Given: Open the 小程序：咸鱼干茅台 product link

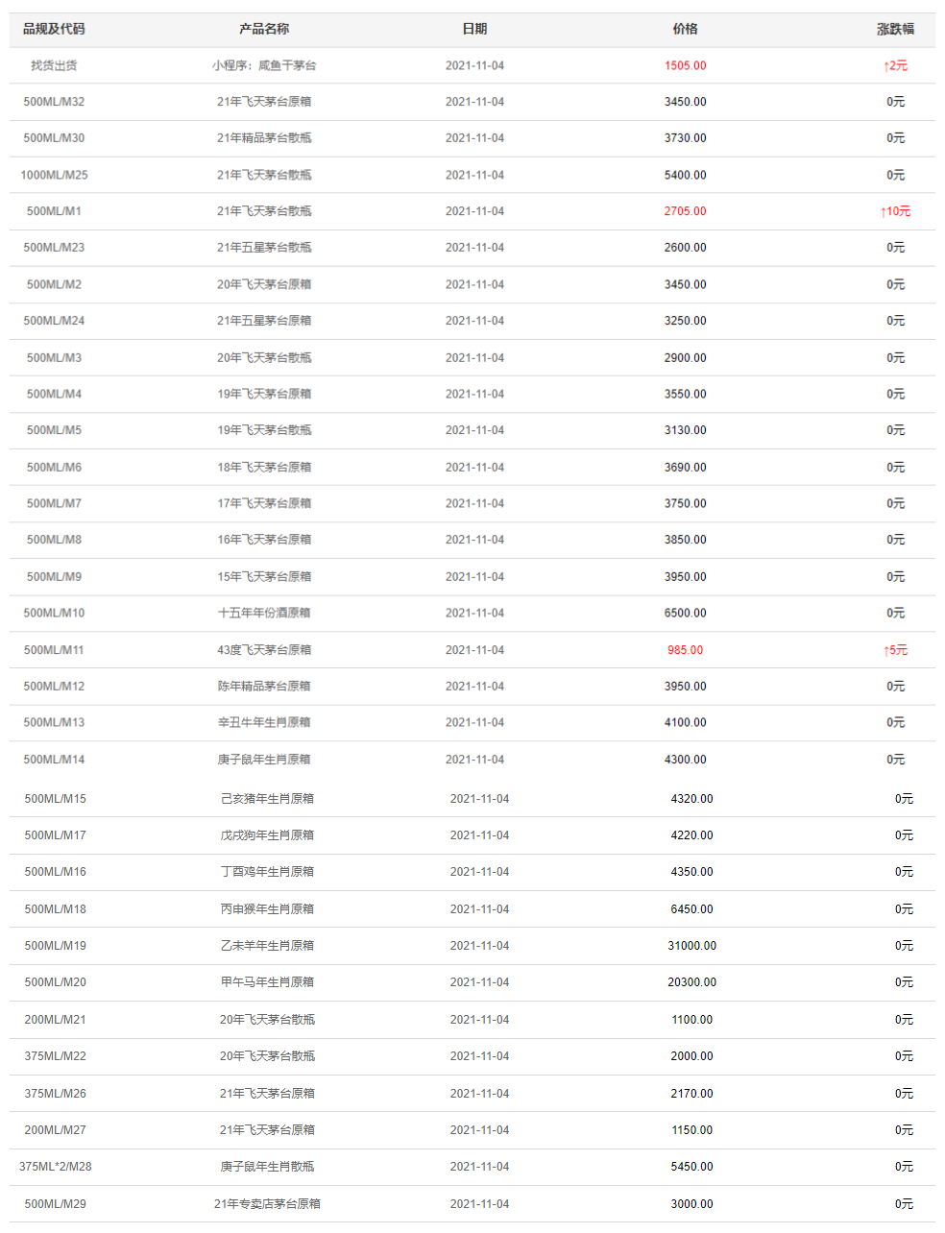Looking at the screenshot, I should [x=264, y=65].
